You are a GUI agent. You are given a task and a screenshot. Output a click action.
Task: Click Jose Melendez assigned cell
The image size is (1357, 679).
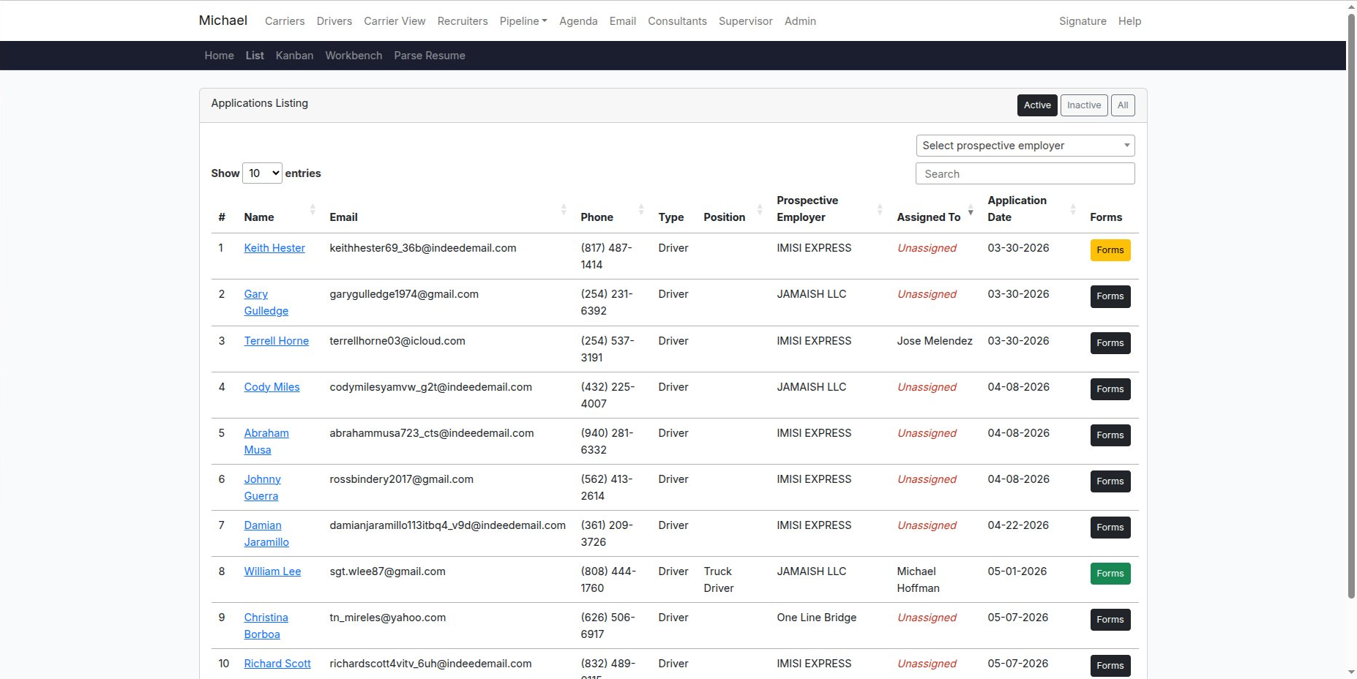click(x=935, y=341)
